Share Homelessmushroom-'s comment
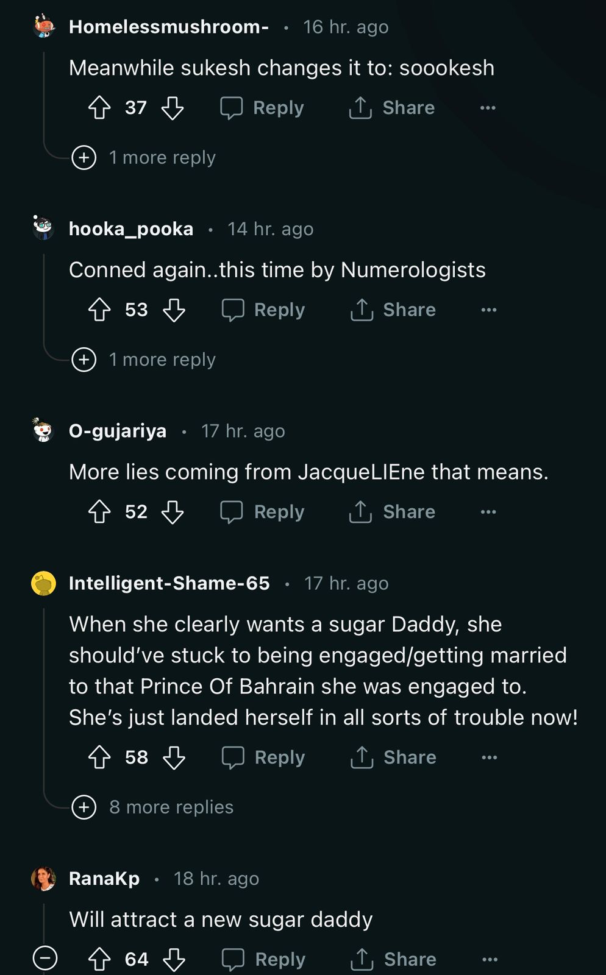 392,108
